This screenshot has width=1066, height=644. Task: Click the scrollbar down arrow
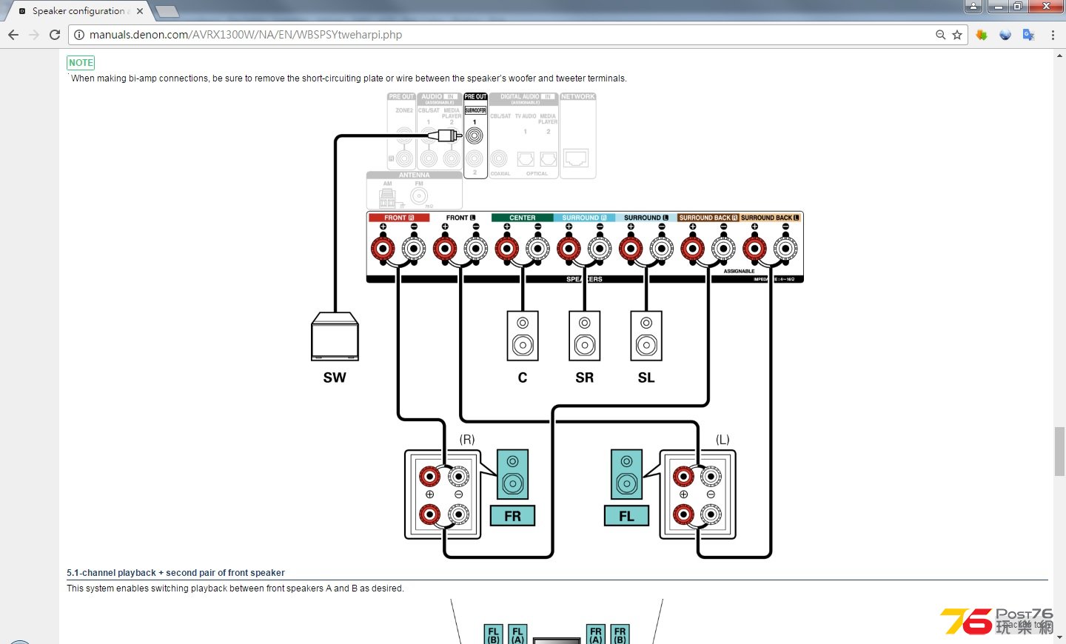1059,637
